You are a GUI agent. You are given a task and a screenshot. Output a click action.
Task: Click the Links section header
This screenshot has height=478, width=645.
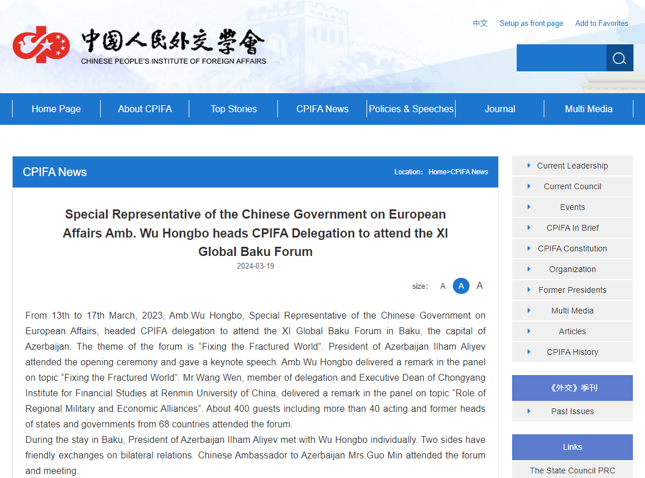pyautogui.click(x=572, y=447)
